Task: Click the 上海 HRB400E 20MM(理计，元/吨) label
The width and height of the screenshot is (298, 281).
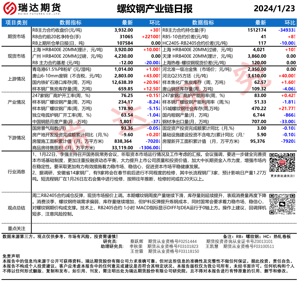Action: point(67,49)
